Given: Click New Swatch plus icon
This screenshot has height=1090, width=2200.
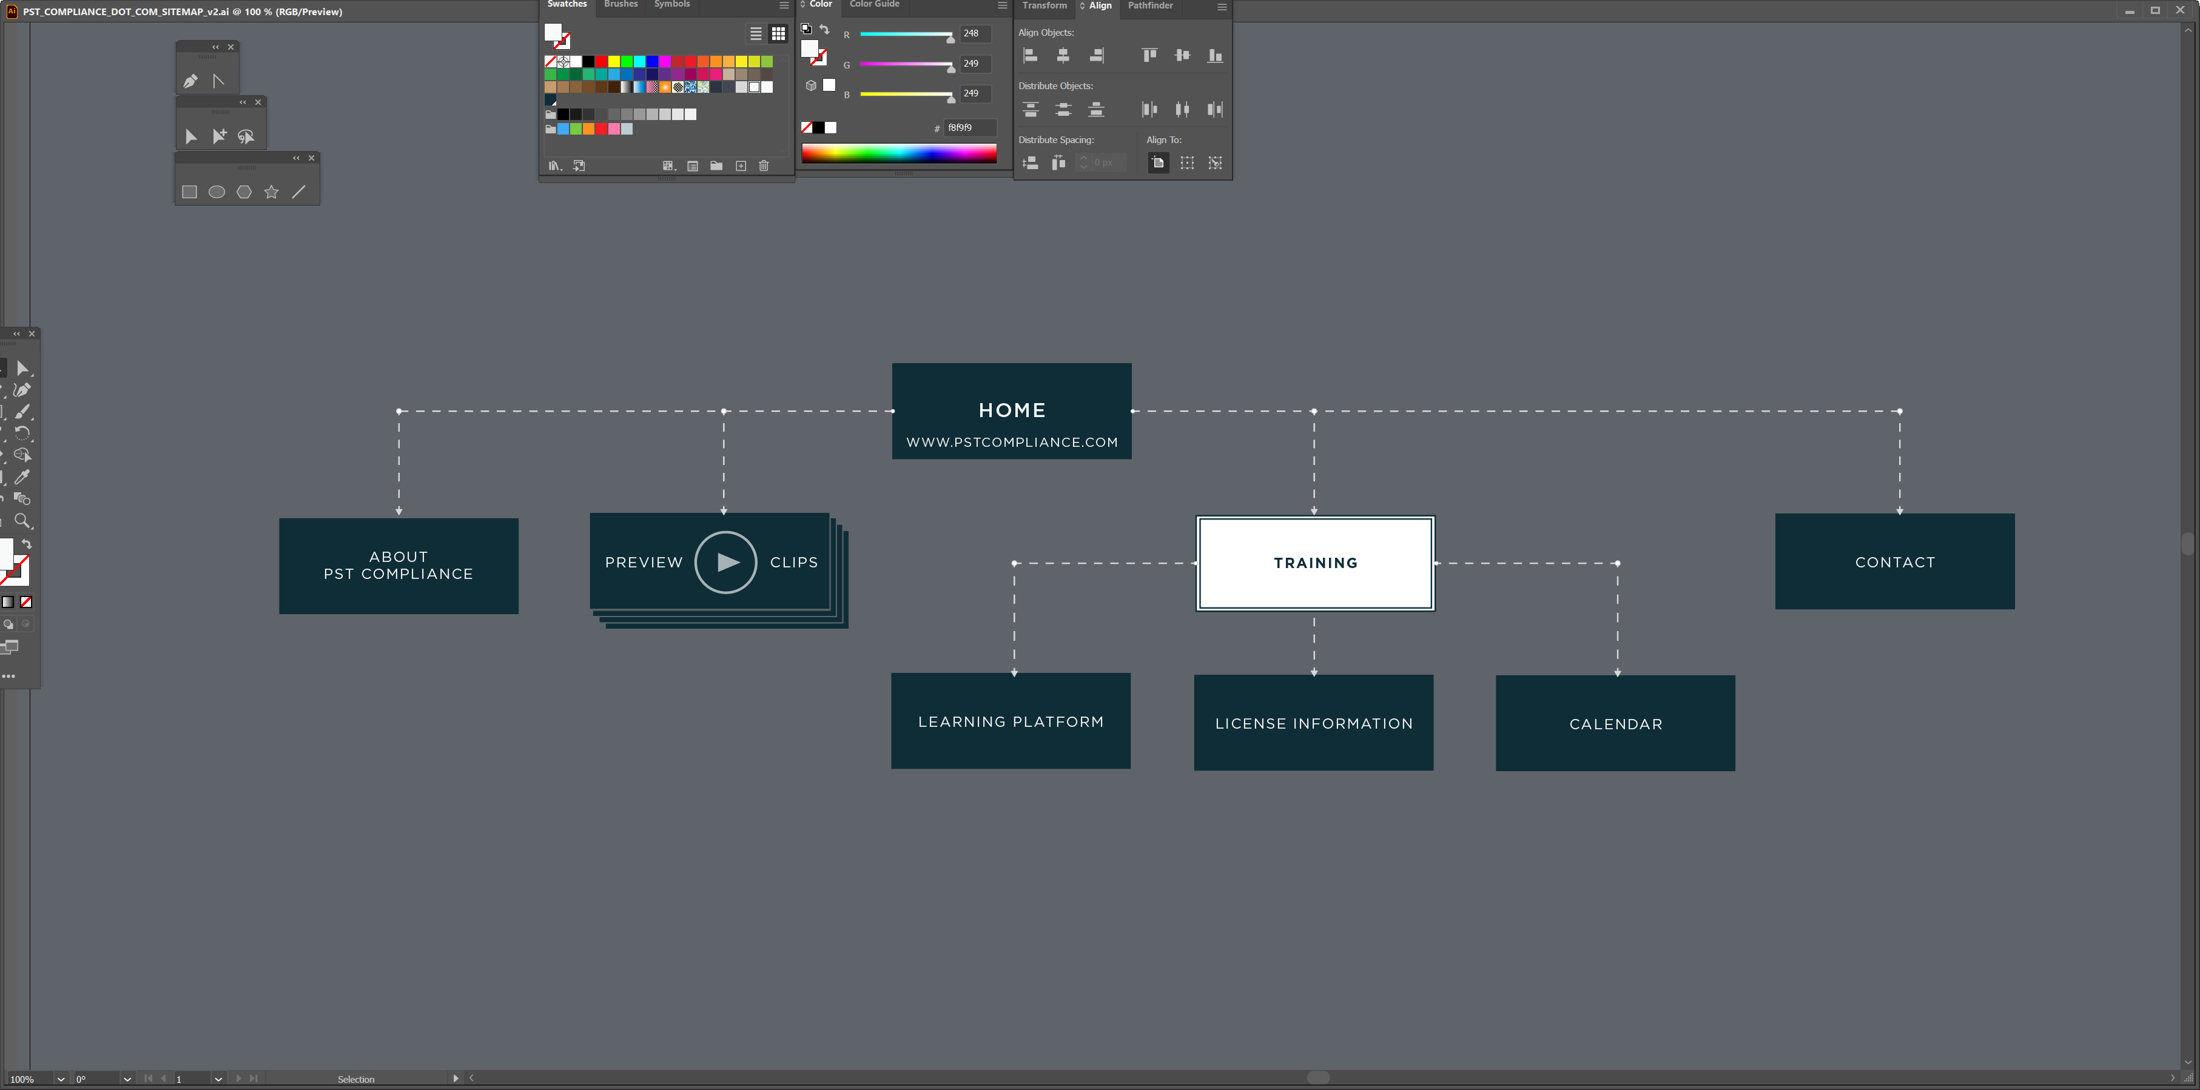Looking at the screenshot, I should click(741, 166).
